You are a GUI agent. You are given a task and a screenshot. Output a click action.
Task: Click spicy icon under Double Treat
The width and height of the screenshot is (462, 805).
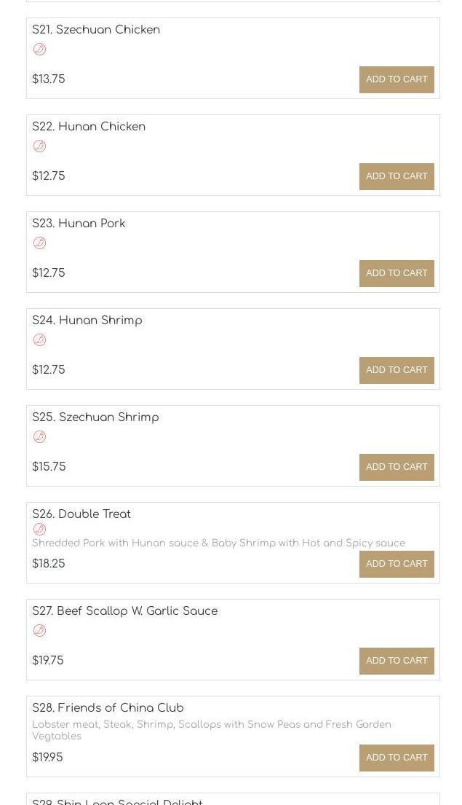39,530
